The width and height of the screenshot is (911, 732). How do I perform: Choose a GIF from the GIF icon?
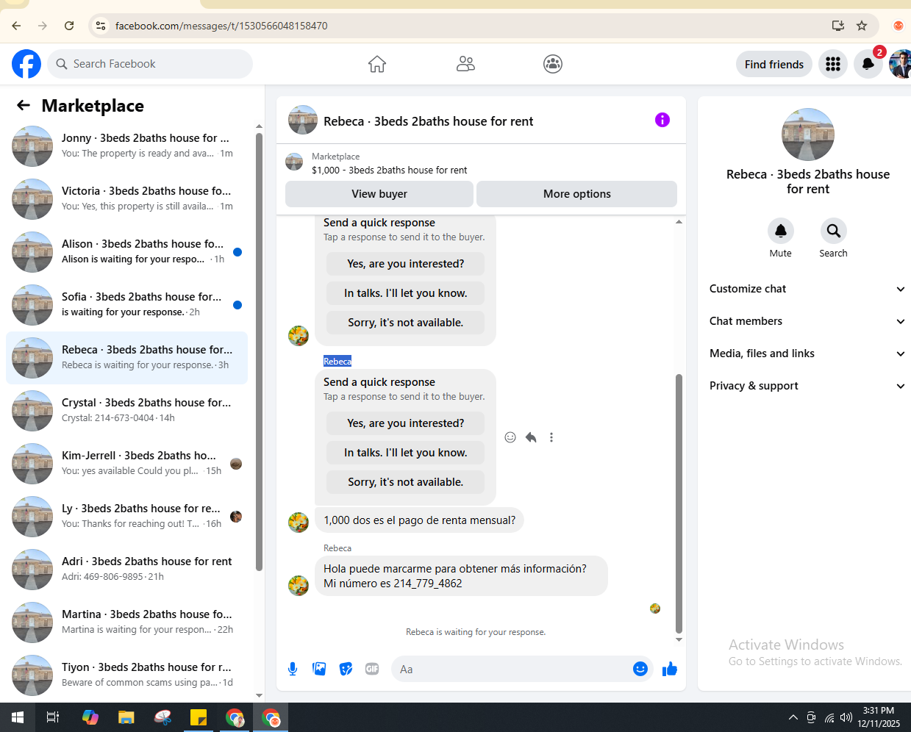[372, 669]
